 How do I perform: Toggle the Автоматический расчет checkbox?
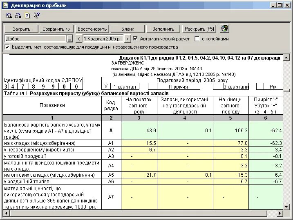click(135, 39)
